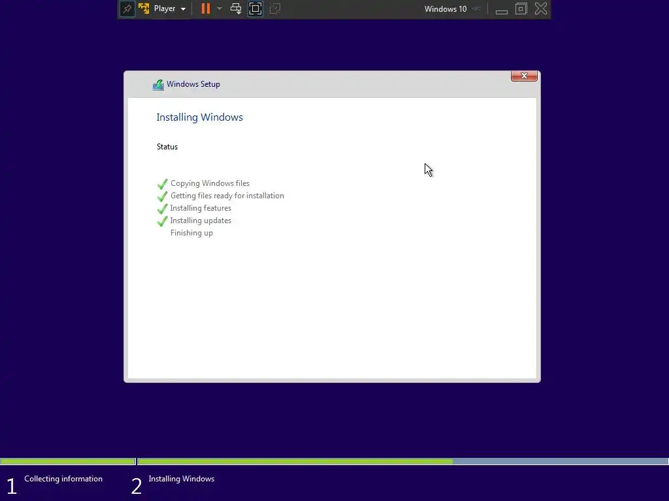Image resolution: width=669 pixels, height=501 pixels.
Task: Click the collapse chevrons beside Windows 10
Action: pos(476,8)
